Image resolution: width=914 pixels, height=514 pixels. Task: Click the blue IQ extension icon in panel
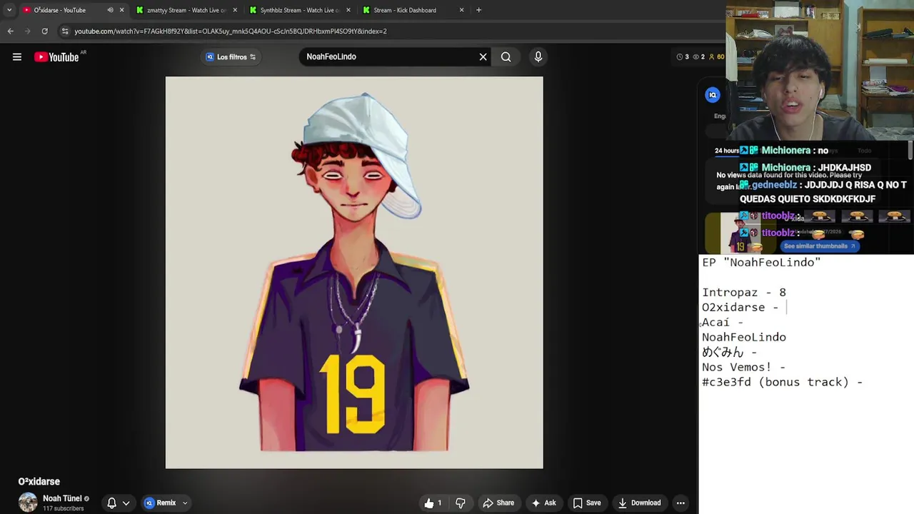tap(713, 95)
